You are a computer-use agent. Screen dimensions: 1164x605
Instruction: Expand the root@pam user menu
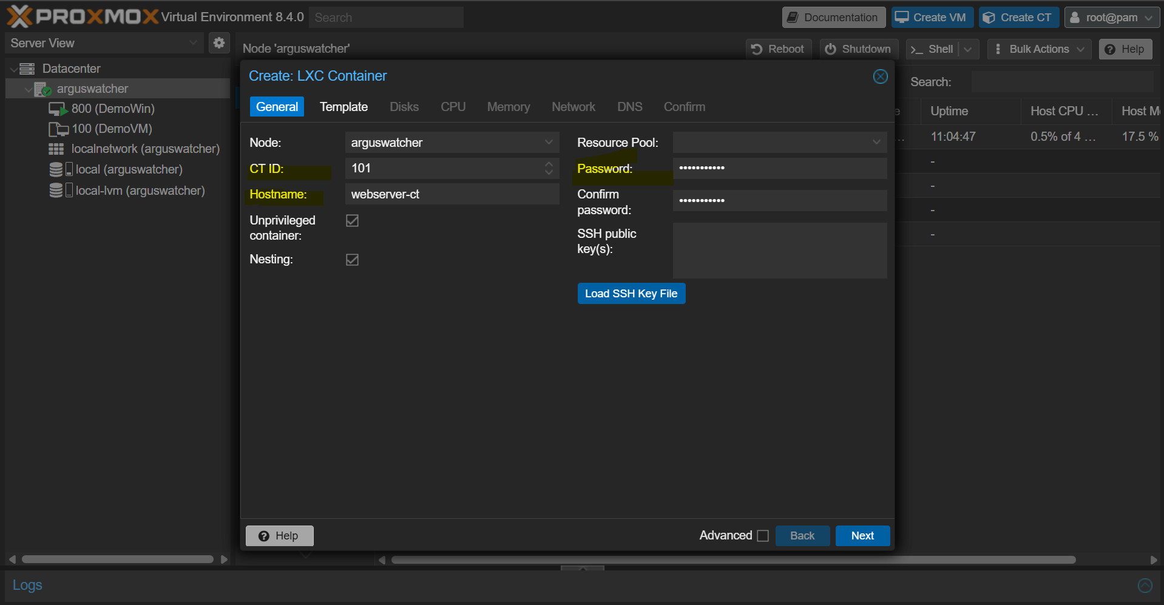click(x=1112, y=18)
